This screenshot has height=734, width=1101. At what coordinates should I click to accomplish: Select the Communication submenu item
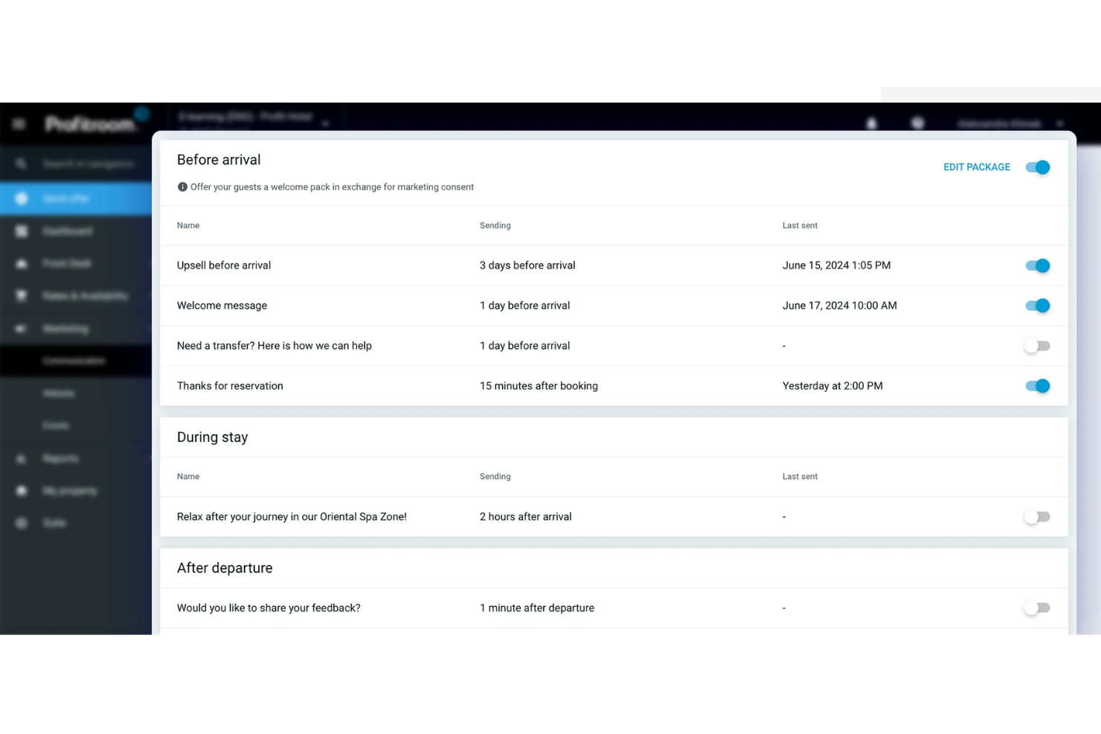click(x=74, y=361)
